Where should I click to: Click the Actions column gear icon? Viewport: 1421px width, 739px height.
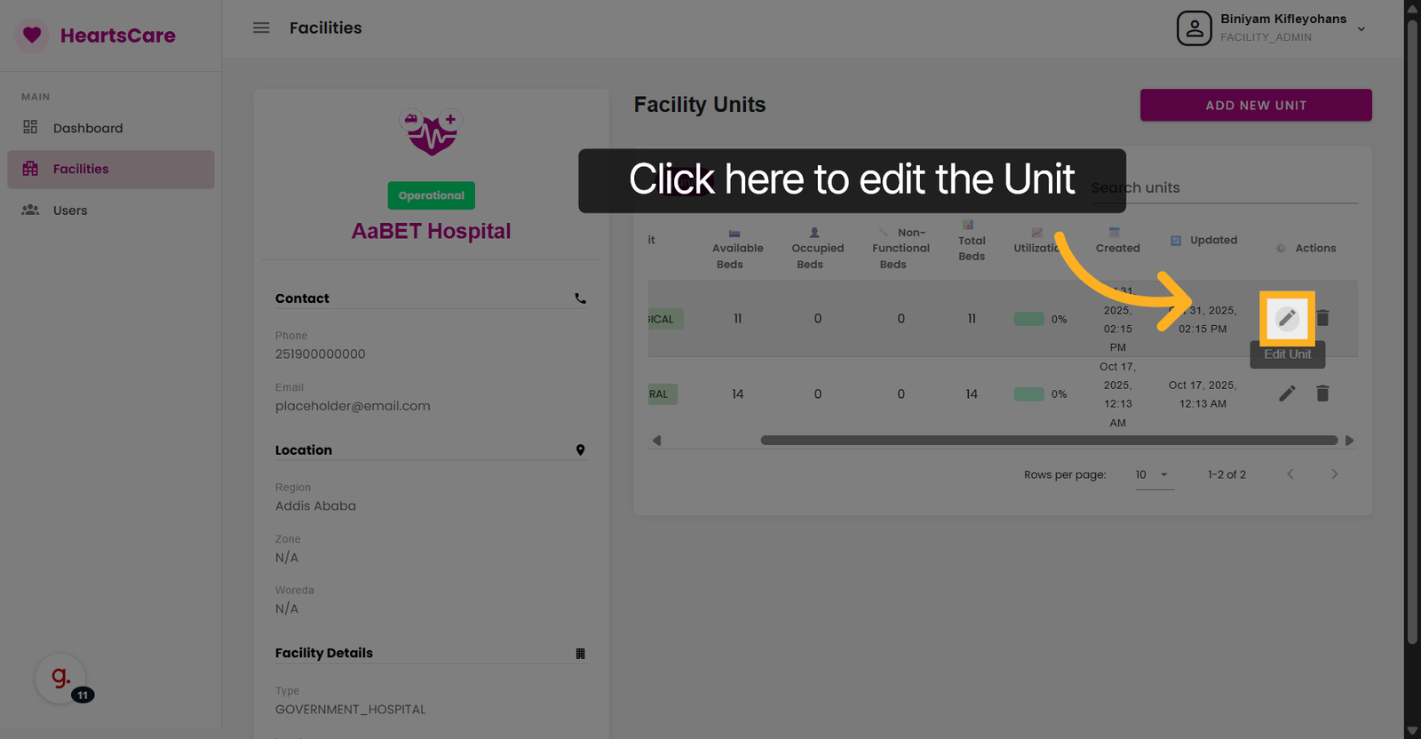[x=1281, y=249]
